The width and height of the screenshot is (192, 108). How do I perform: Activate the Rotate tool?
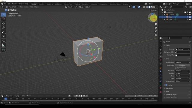pos(3,28)
